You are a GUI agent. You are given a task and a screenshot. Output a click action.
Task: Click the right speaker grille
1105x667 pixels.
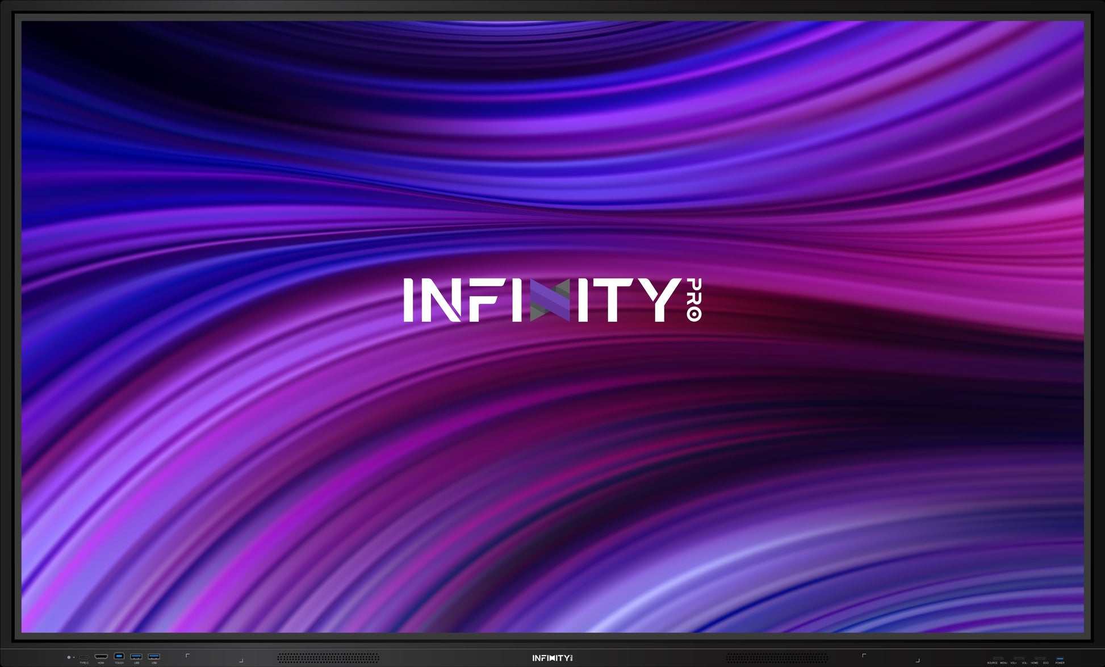pos(776,658)
